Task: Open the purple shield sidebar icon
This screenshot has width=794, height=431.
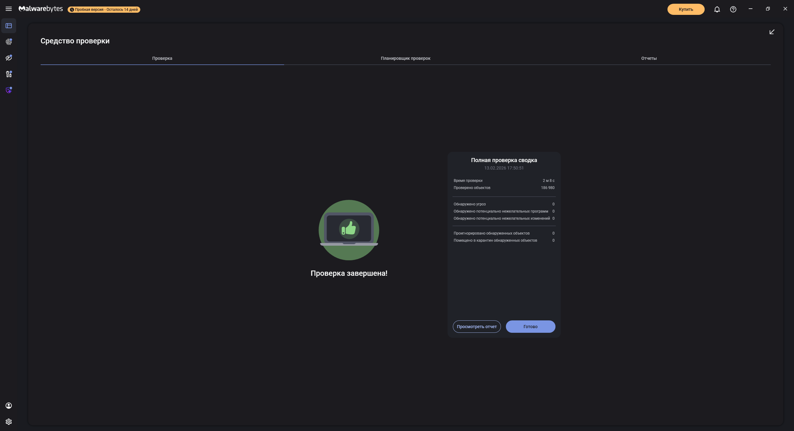Action: (9, 90)
